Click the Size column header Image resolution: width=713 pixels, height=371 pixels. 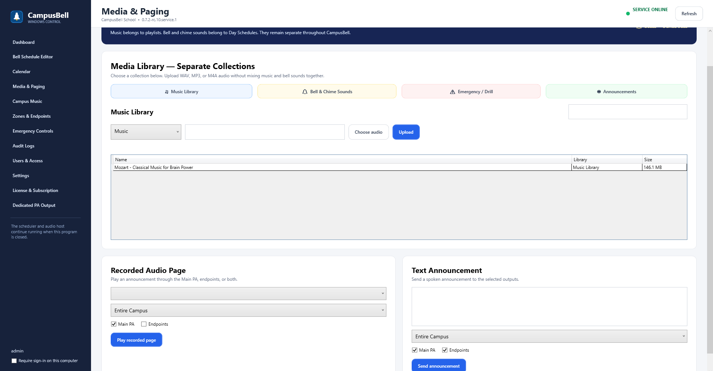click(x=665, y=160)
